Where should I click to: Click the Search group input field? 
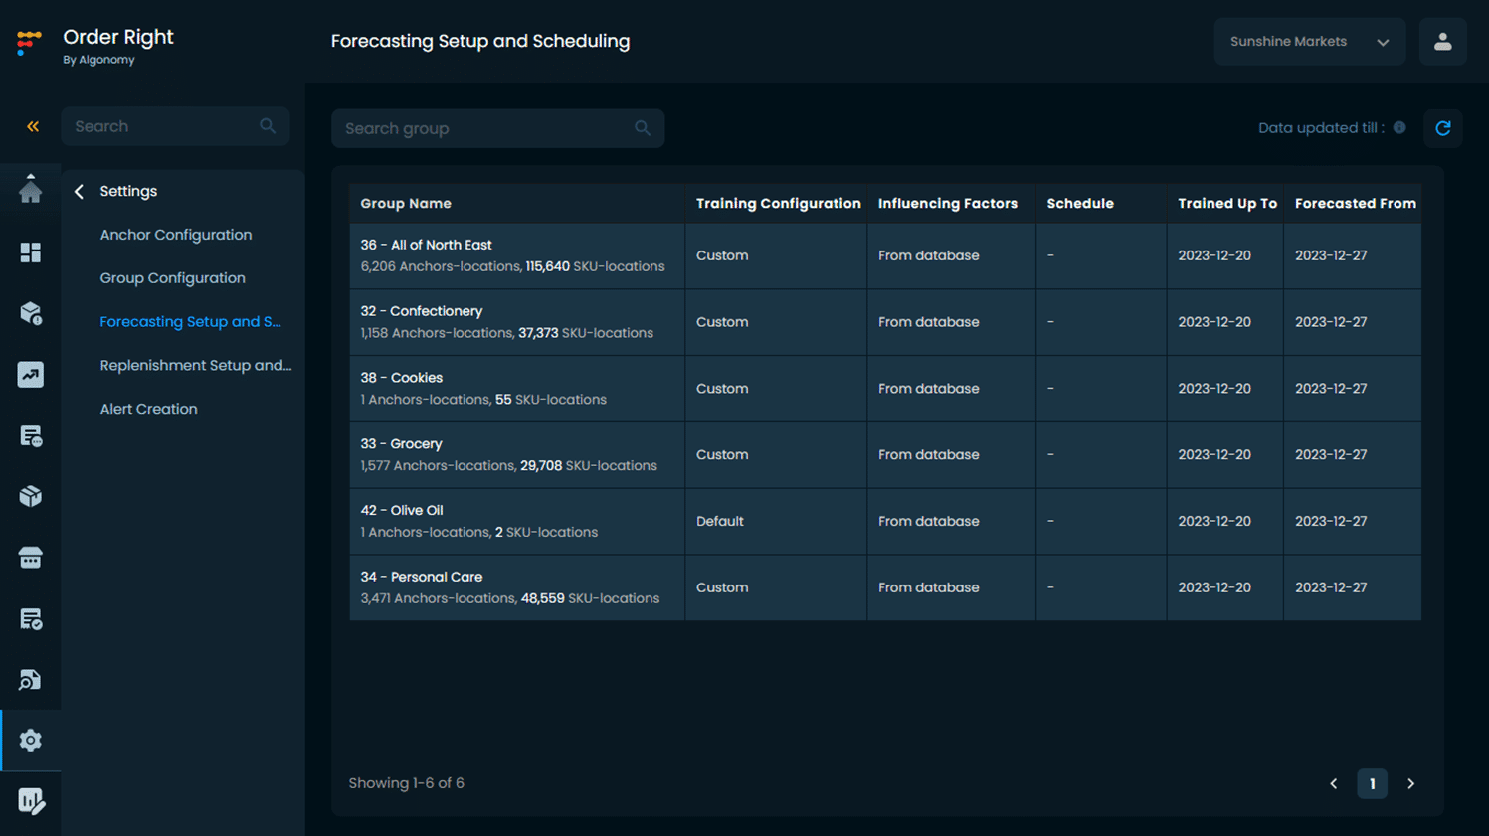click(x=487, y=129)
